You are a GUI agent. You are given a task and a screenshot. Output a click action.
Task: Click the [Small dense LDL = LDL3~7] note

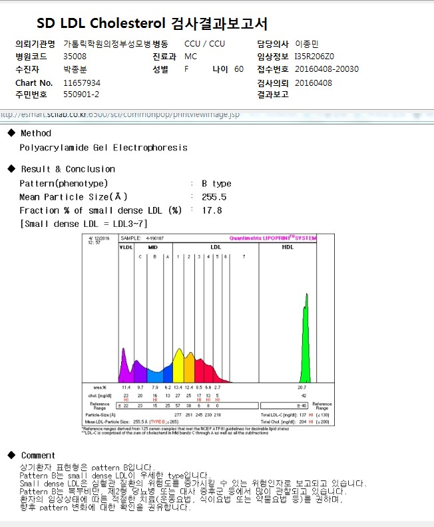84,224
